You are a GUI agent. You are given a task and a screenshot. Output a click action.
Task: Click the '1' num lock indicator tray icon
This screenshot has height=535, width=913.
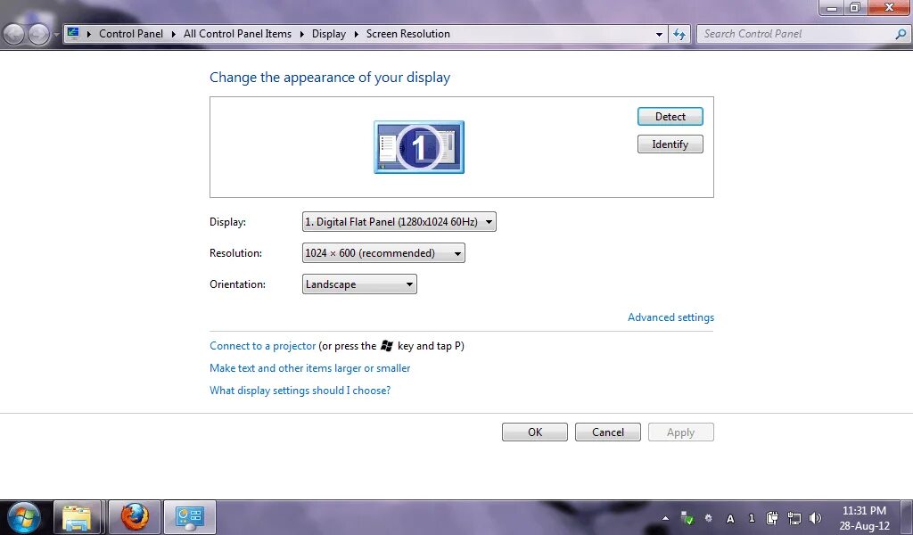(x=751, y=517)
